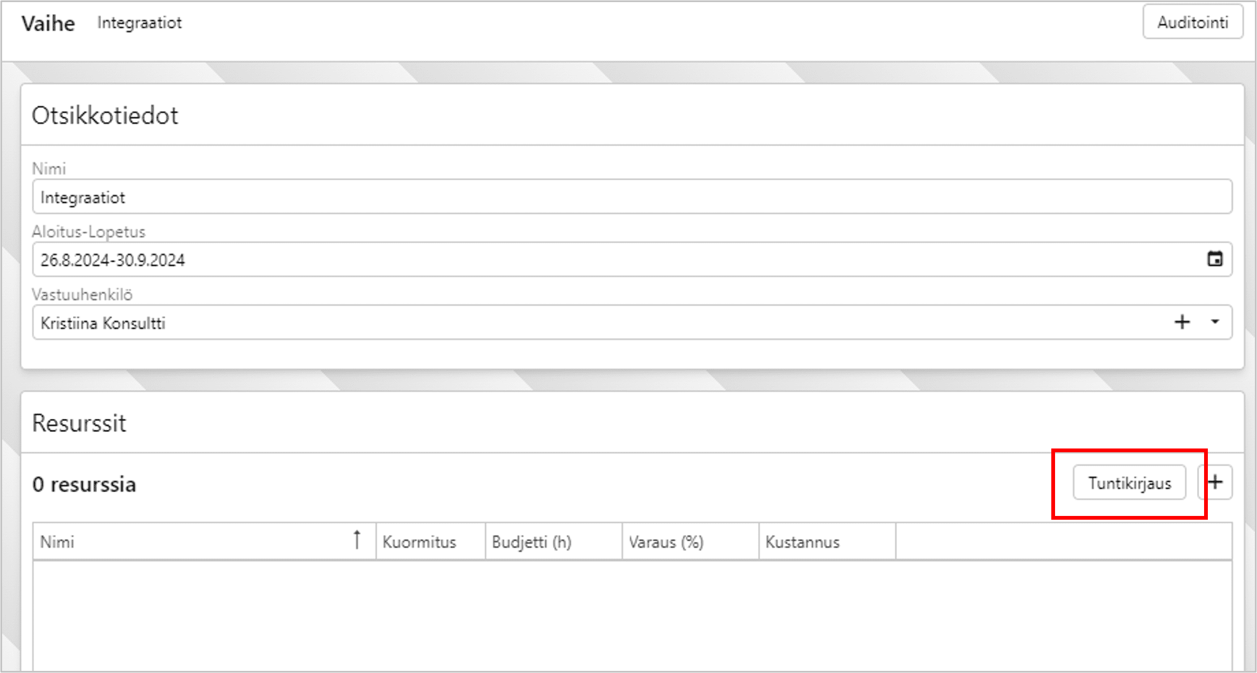Click into the Nimi text field
Viewport: 1257px width, 673px height.
point(632,197)
